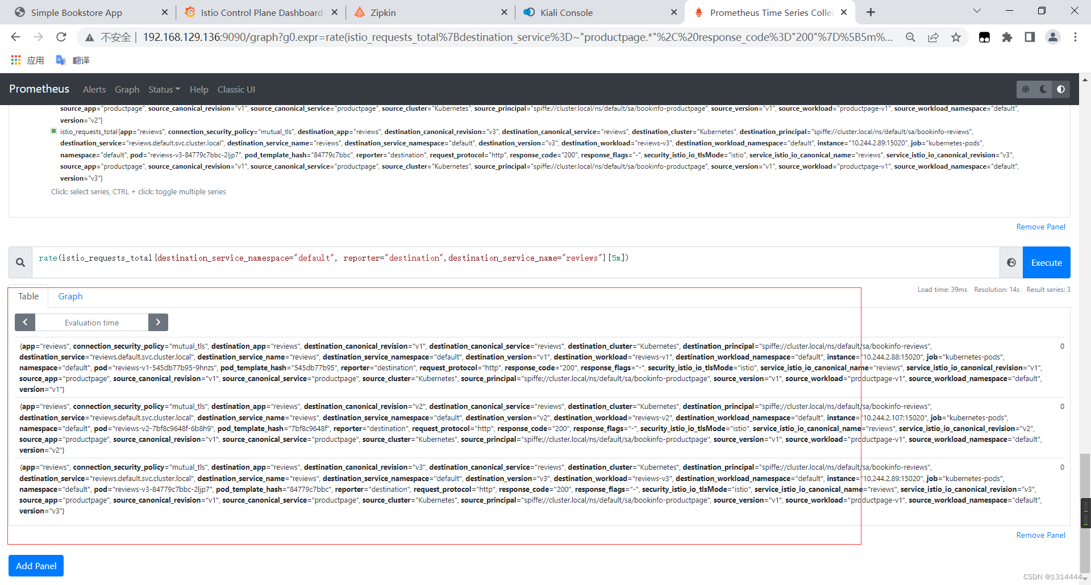Screen dimensions: 1091x585
Task: Select the Table results tab
Action: pos(28,296)
